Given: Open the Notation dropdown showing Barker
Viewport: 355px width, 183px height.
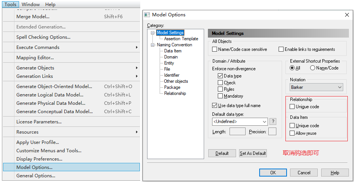Looking at the screenshot, I should tap(316, 87).
